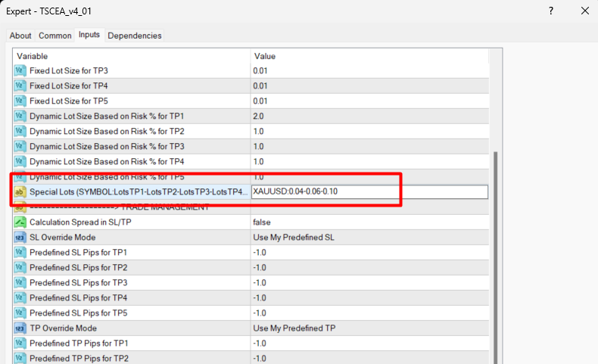Toggle Calculation Spread in SL/TP false value
Screen dimensions: 598x364
(x=369, y=222)
